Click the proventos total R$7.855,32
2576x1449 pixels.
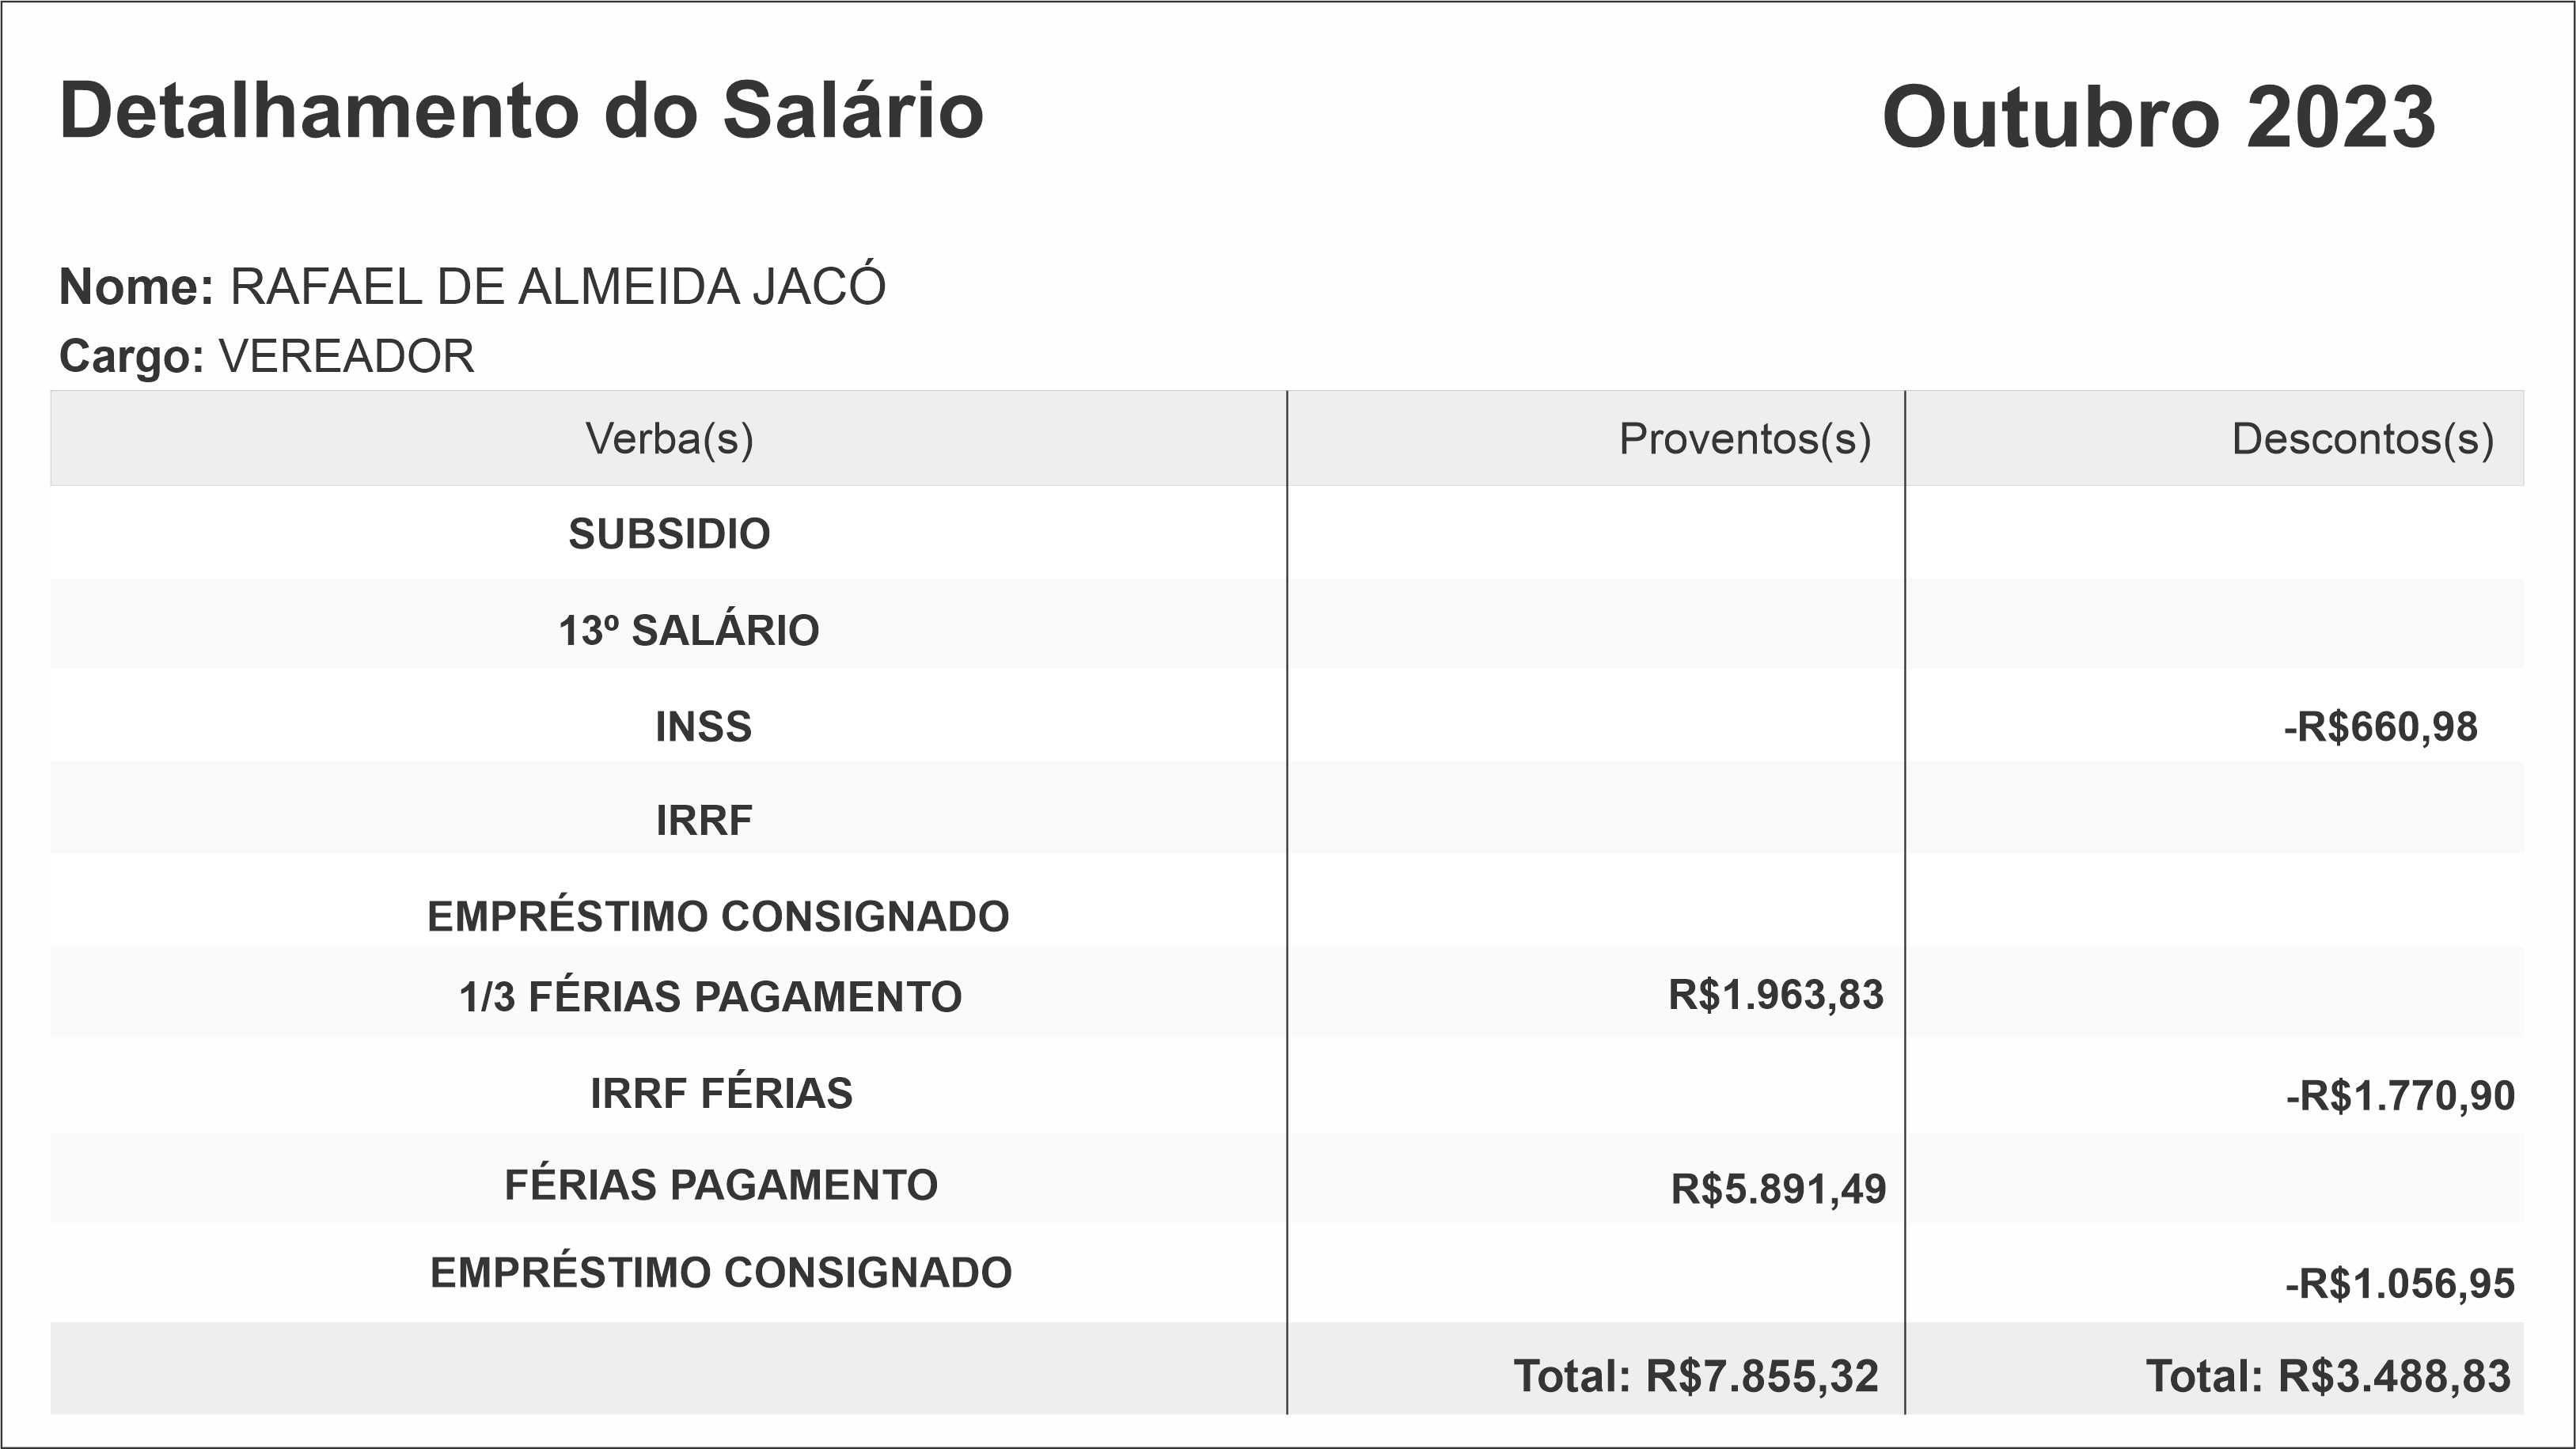pyautogui.click(x=1696, y=1376)
